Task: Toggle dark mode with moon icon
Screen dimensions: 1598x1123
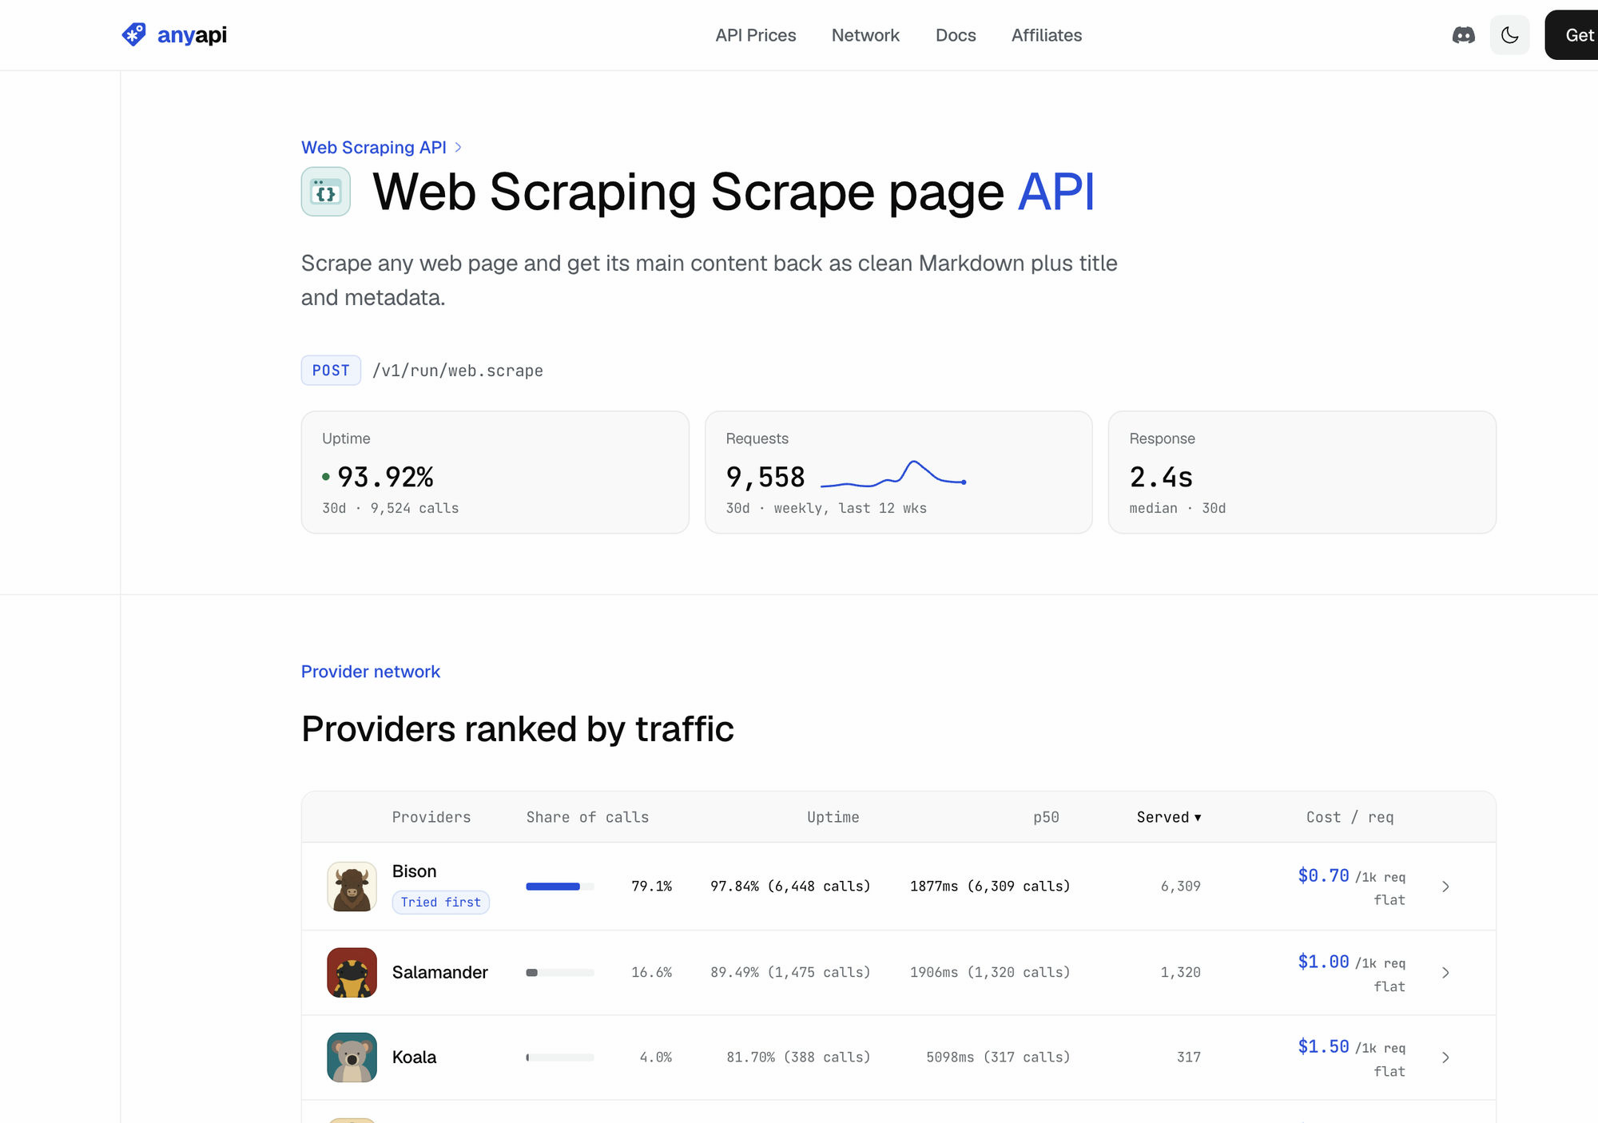Action: point(1509,35)
